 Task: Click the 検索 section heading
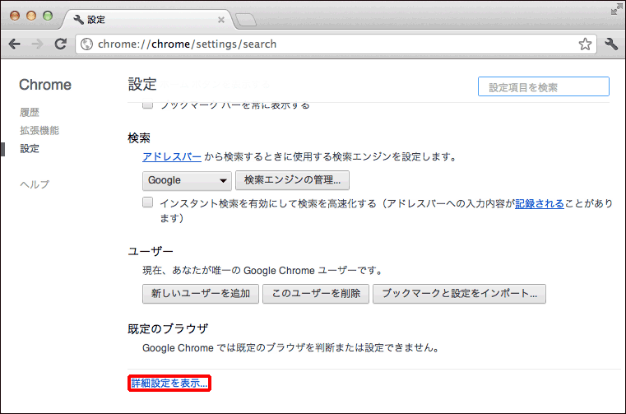tap(139, 138)
